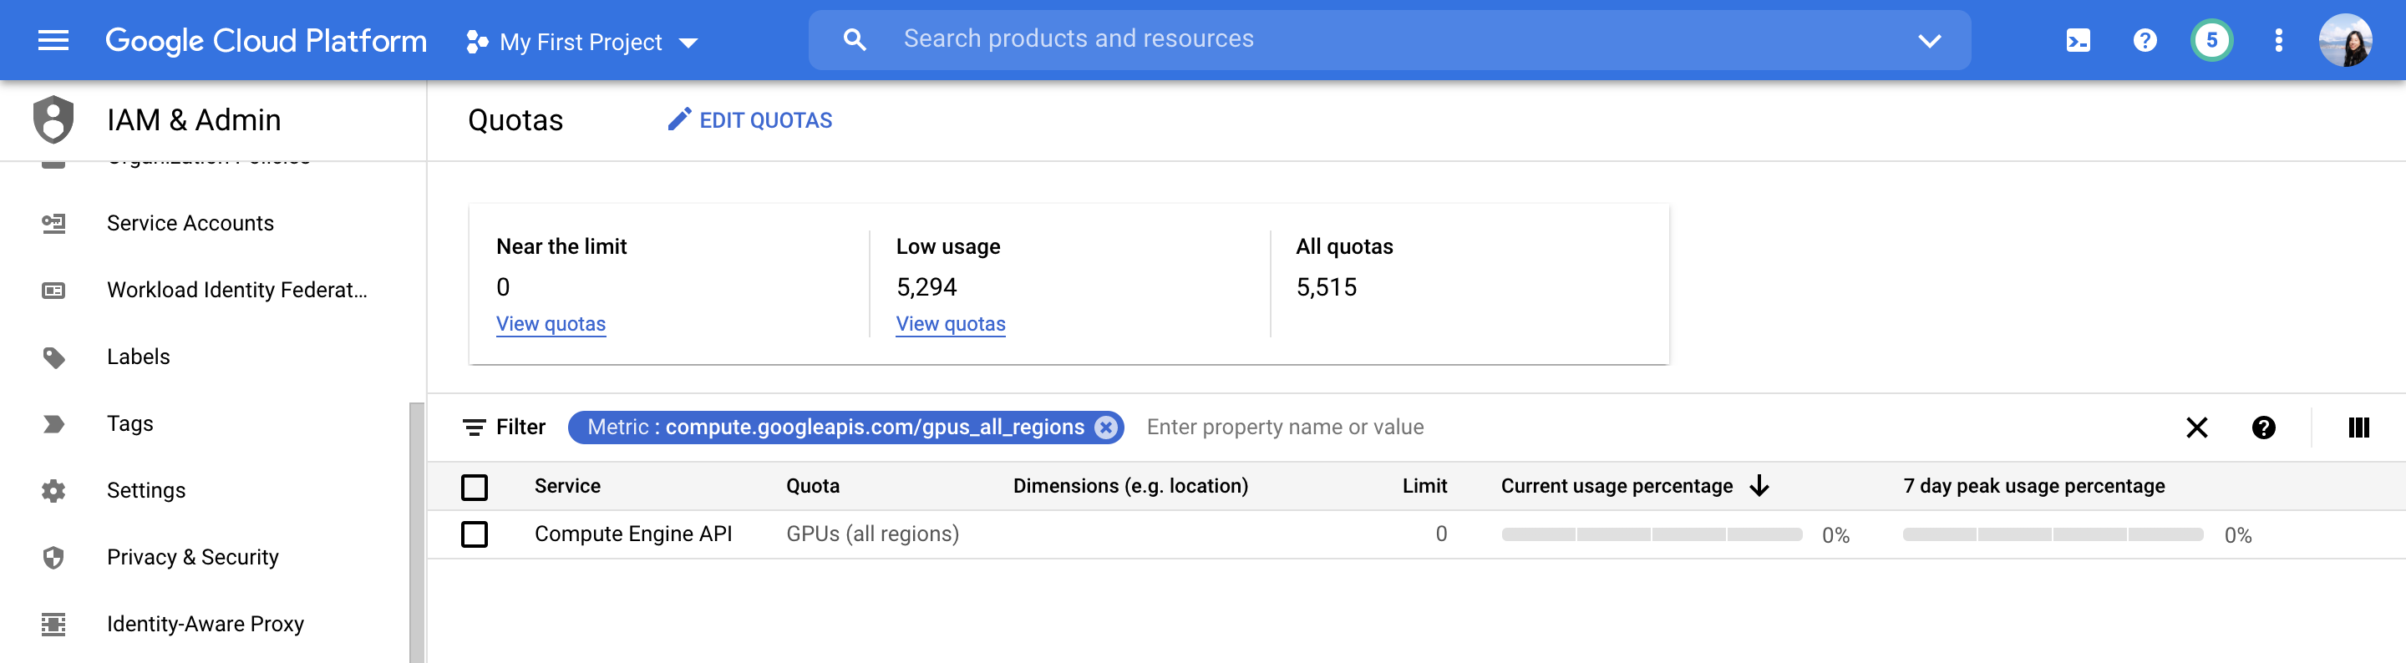Viewport: 2406px width, 663px height.
Task: Clear all filters with the X
Action: (x=2197, y=428)
